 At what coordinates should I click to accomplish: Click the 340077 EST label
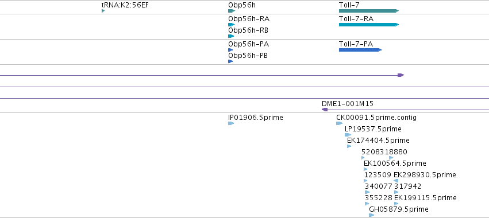(379, 186)
